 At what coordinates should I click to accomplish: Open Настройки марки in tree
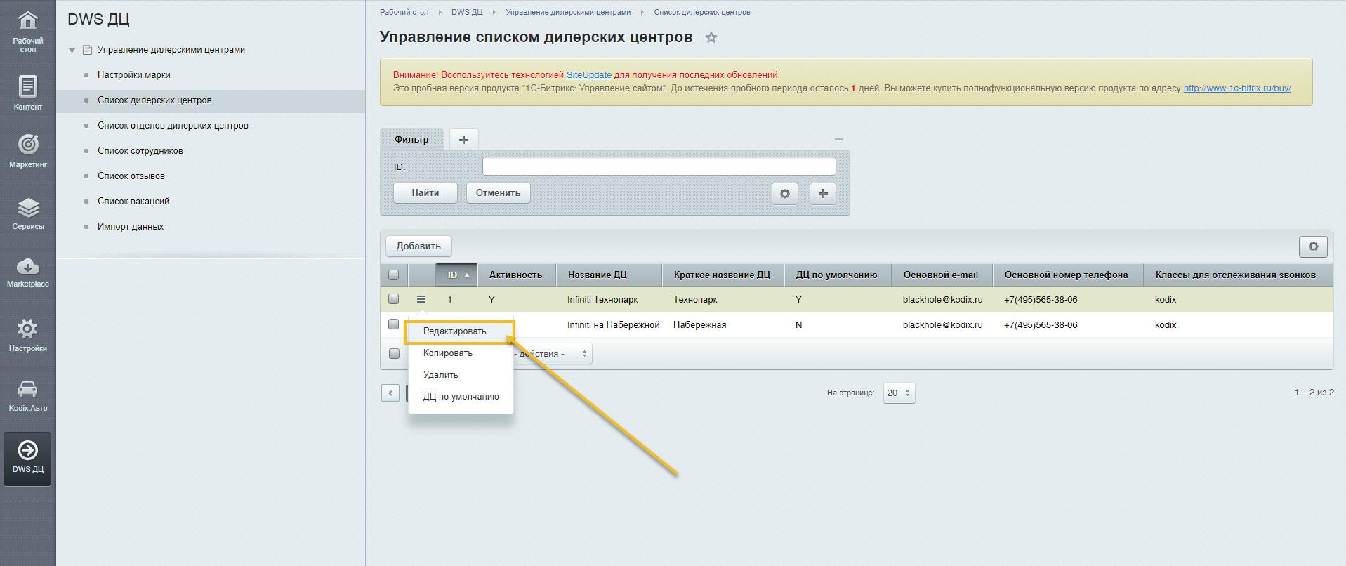(134, 75)
